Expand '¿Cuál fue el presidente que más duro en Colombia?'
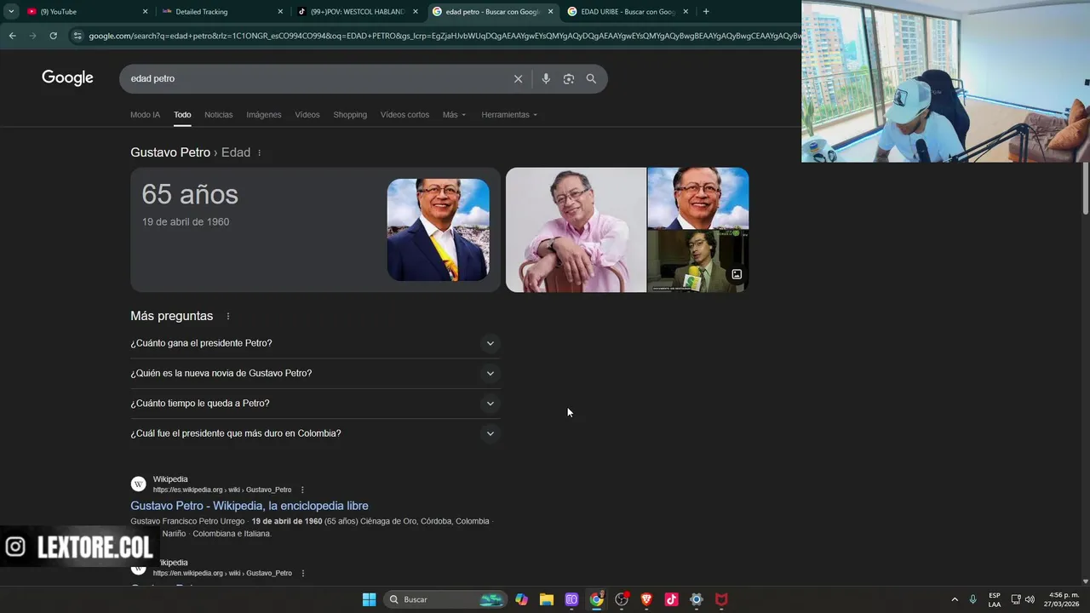 [315, 433]
